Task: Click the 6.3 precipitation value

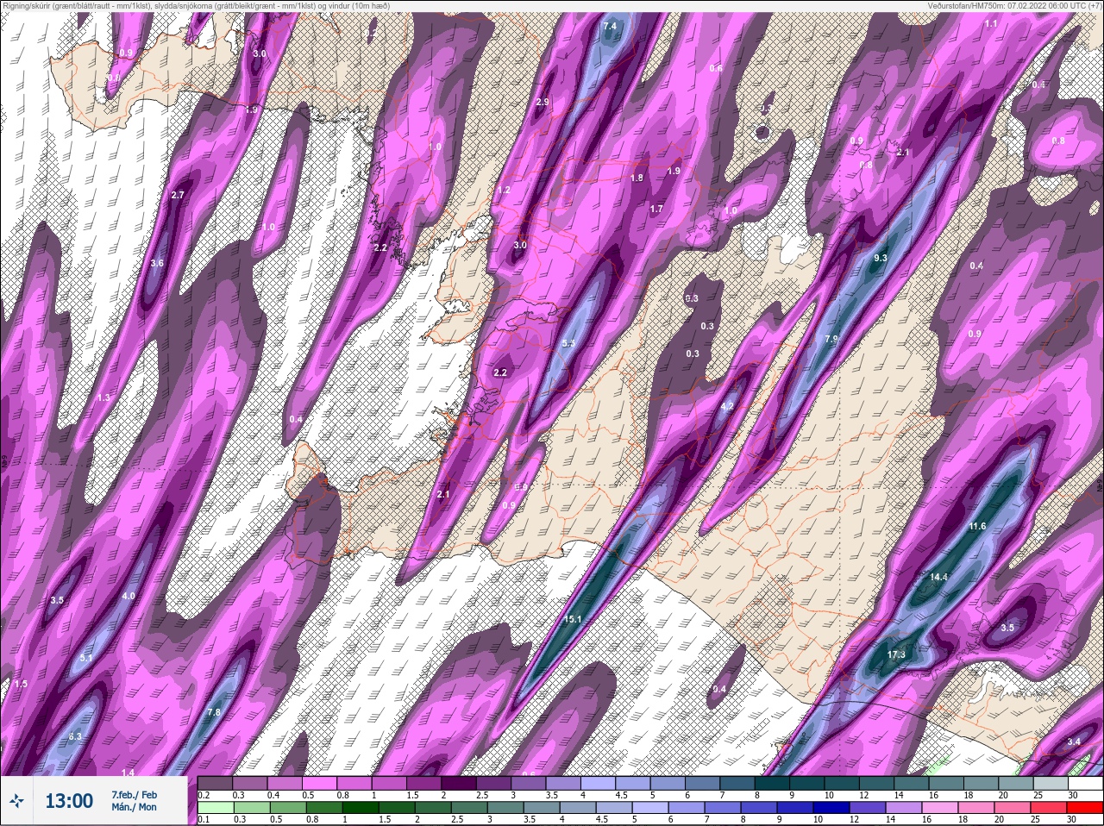Action: coord(75,736)
